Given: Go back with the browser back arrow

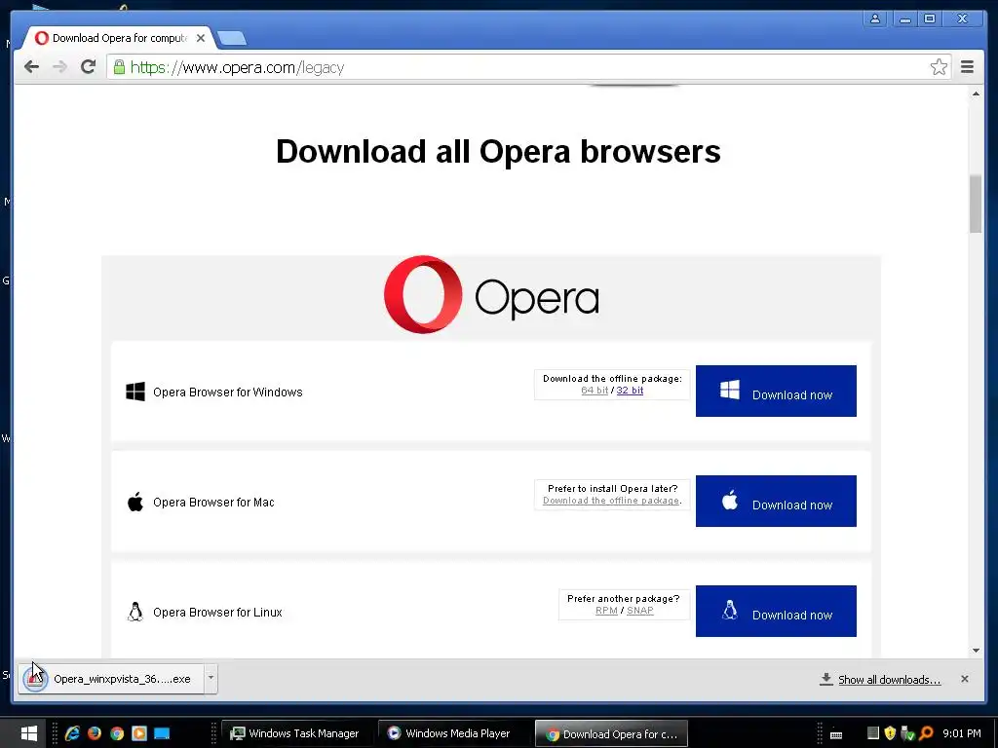Looking at the screenshot, I should tap(31, 67).
